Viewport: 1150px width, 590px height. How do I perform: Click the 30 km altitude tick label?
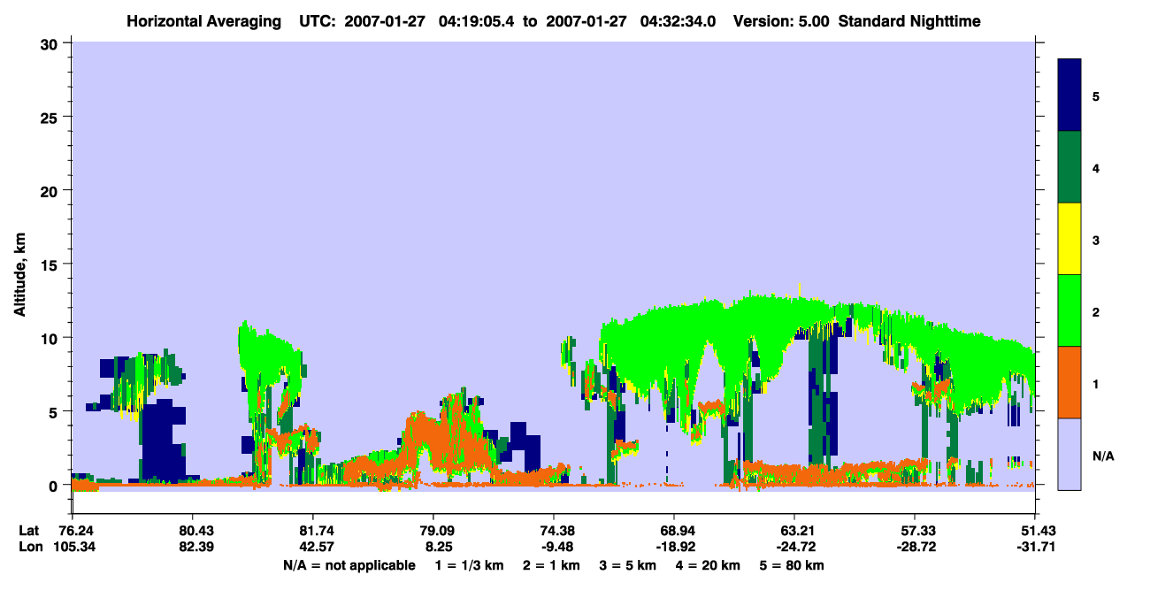[51, 43]
